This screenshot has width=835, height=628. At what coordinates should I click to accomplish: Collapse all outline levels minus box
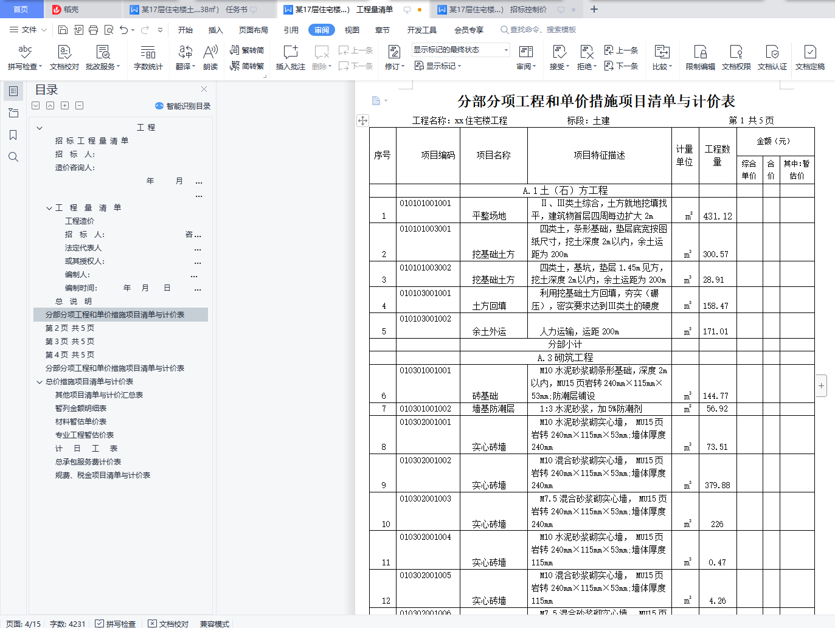(x=79, y=106)
